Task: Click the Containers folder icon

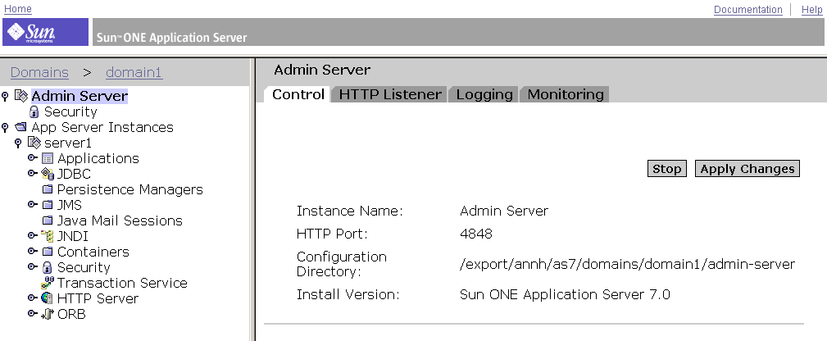Action: [48, 252]
